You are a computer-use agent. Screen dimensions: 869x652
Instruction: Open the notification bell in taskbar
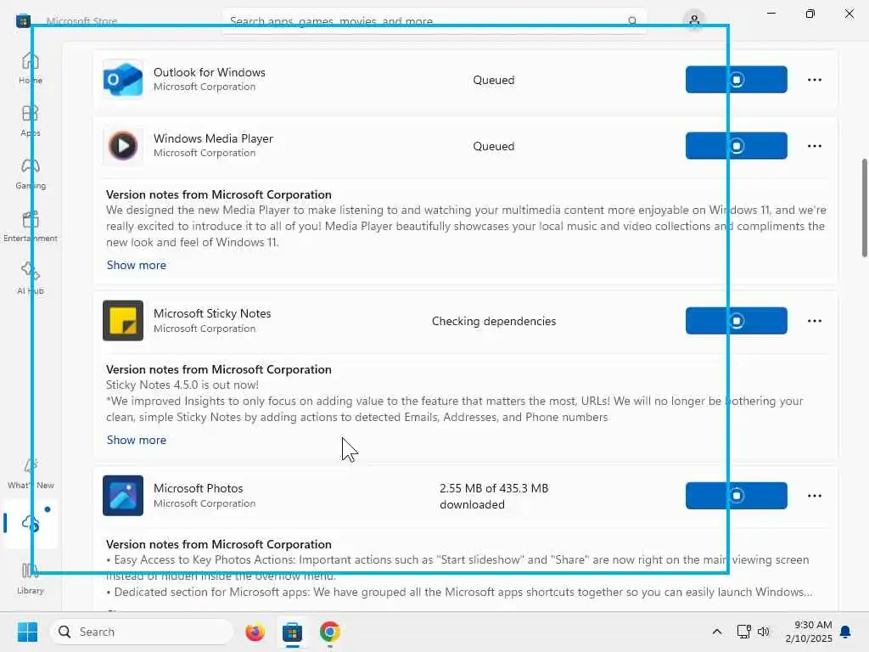tap(846, 632)
